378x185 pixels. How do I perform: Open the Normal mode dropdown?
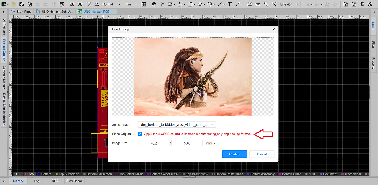113,4
